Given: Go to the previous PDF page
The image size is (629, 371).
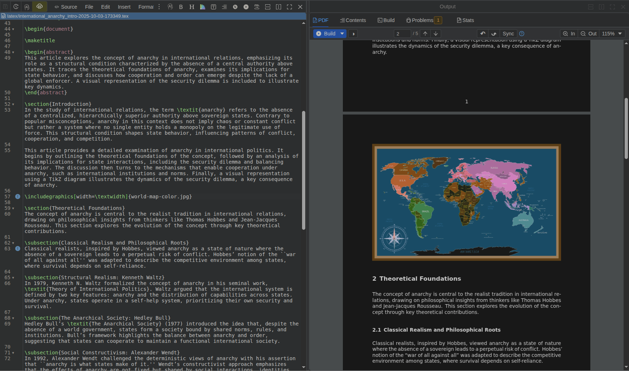Looking at the screenshot, I should (x=425, y=34).
